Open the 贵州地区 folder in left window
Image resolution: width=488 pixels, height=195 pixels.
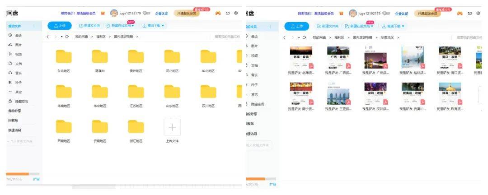pos(136,56)
